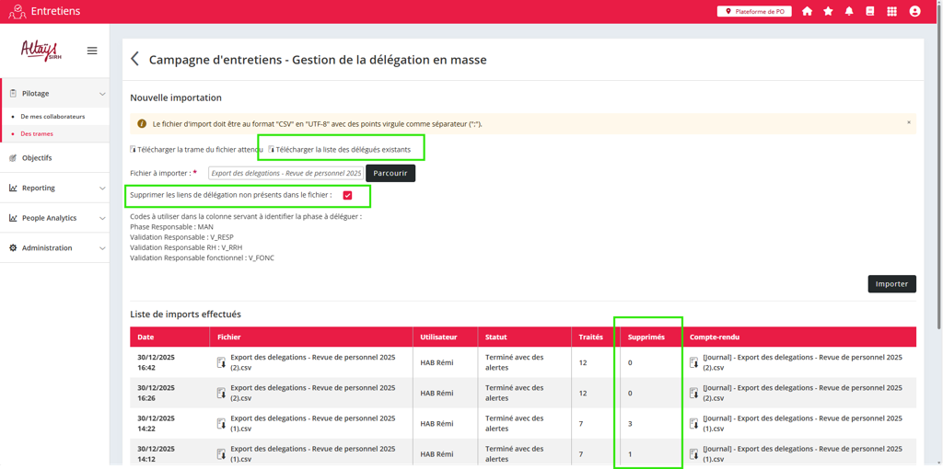This screenshot has width=943, height=469.
Task: Select 'De mes collaborateurs' submenu item
Action: coord(52,117)
